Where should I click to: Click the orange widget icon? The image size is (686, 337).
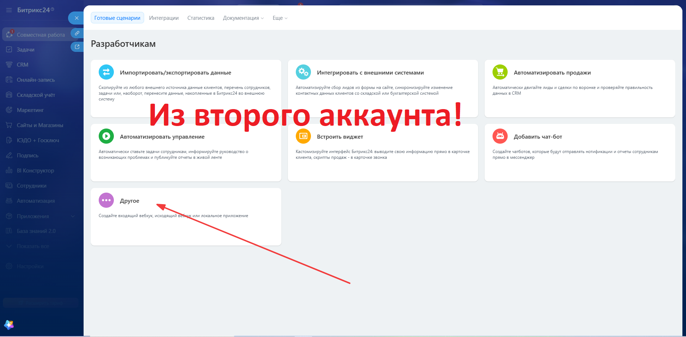pos(303,136)
